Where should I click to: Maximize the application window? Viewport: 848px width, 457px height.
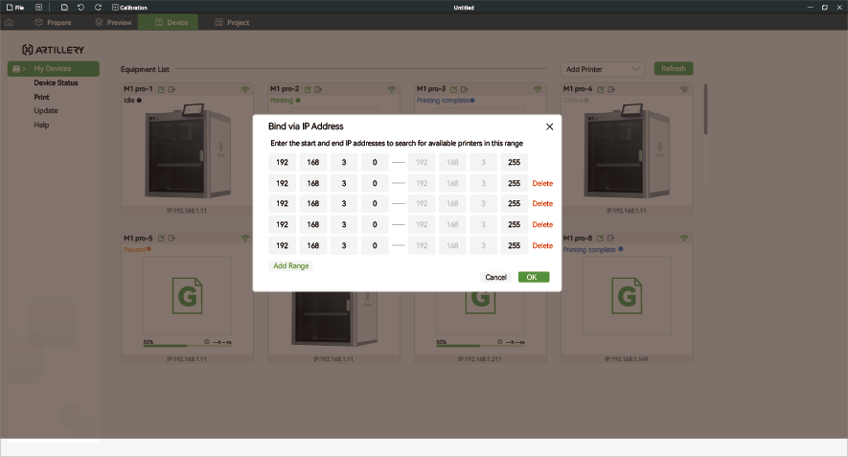point(825,8)
